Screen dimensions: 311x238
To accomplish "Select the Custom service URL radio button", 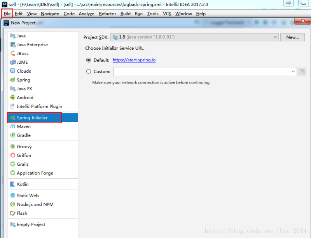I will tap(89, 72).
